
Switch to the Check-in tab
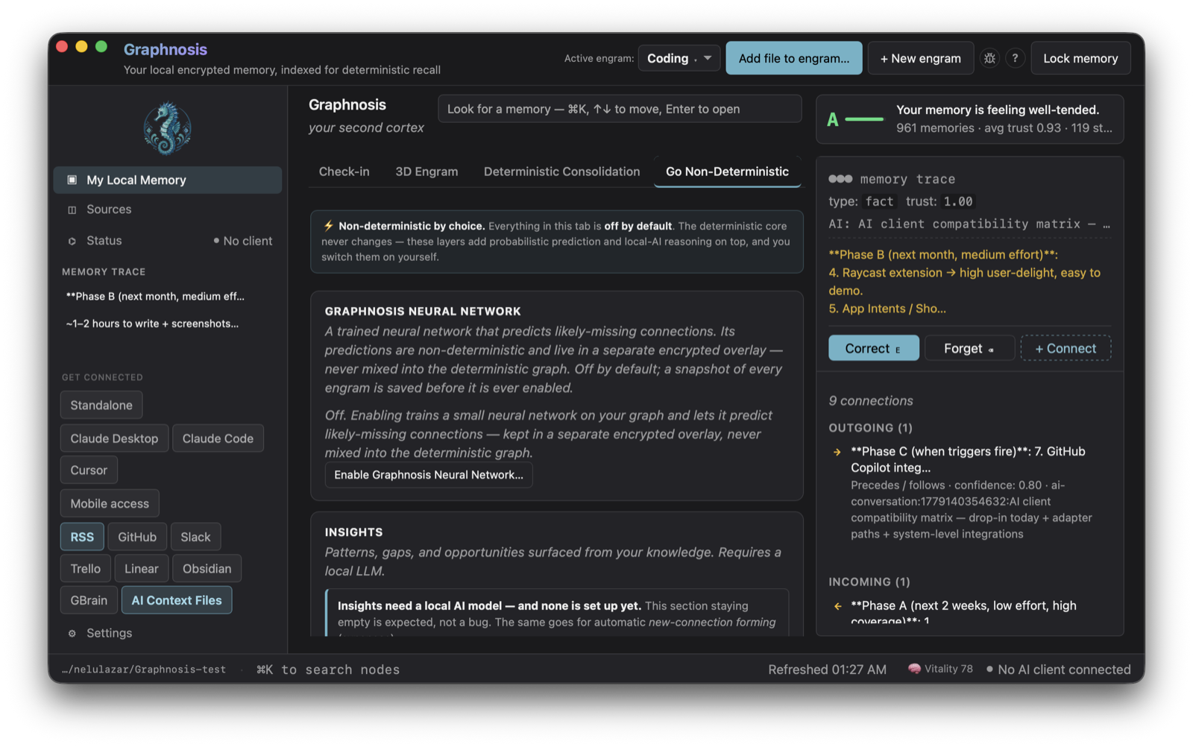tap(344, 171)
